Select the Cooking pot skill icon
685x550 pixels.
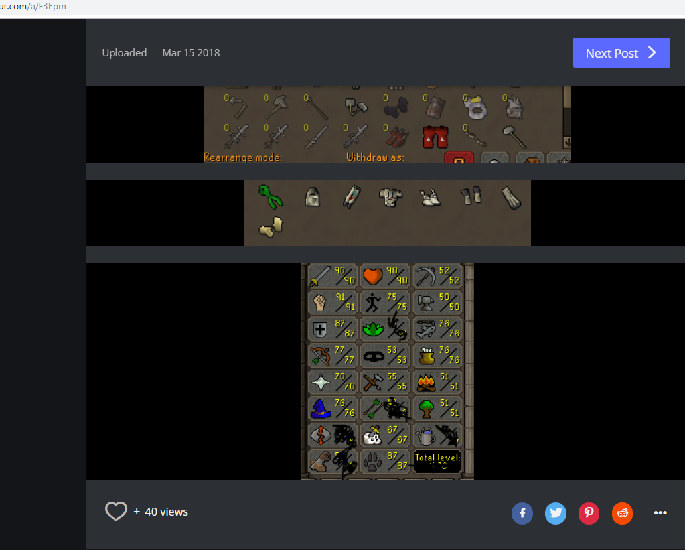coord(426,356)
